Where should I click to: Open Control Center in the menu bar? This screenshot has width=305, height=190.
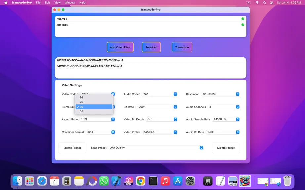[272, 3]
